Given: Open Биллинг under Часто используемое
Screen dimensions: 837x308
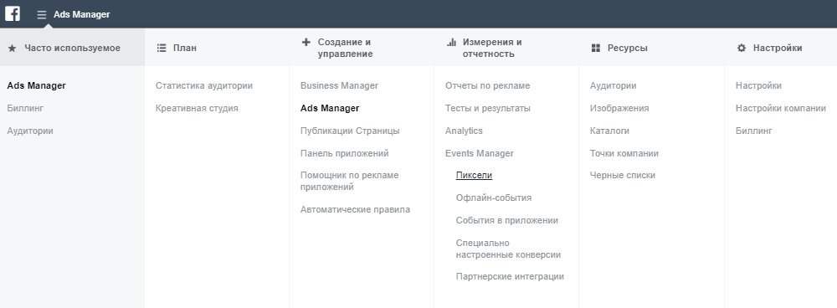Looking at the screenshot, I should tap(25, 108).
